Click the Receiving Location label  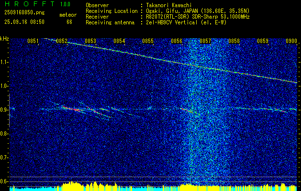pos(111,11)
